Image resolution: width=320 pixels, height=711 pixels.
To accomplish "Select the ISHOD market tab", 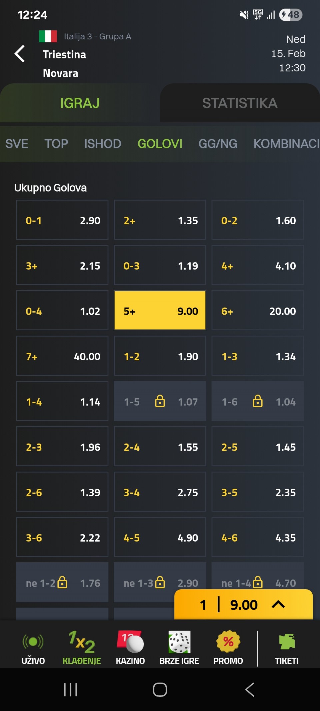I will (x=103, y=144).
